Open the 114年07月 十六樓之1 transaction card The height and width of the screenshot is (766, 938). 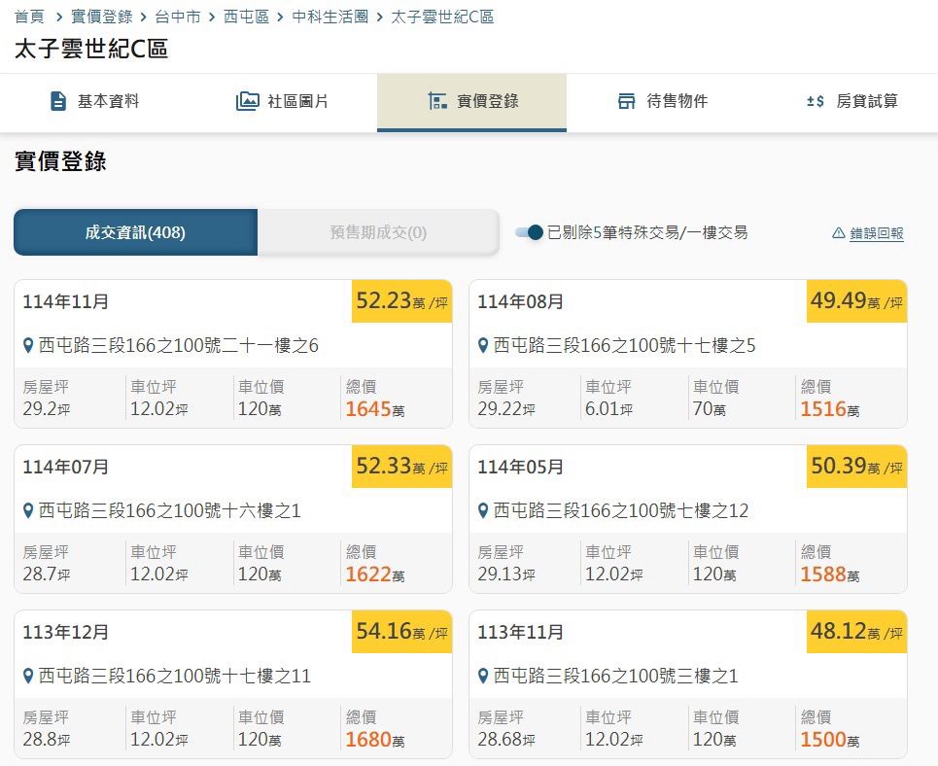233,518
